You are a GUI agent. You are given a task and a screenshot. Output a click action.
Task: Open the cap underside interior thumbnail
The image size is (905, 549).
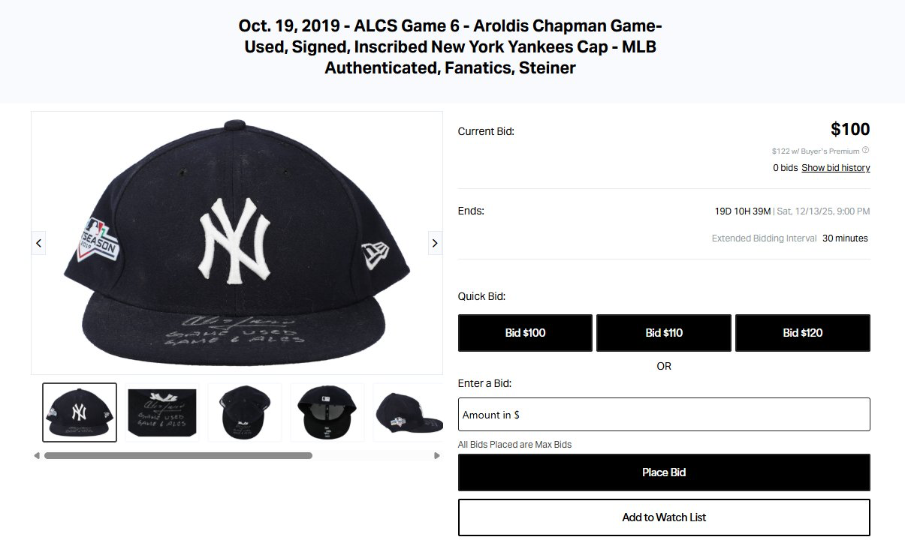[327, 412]
